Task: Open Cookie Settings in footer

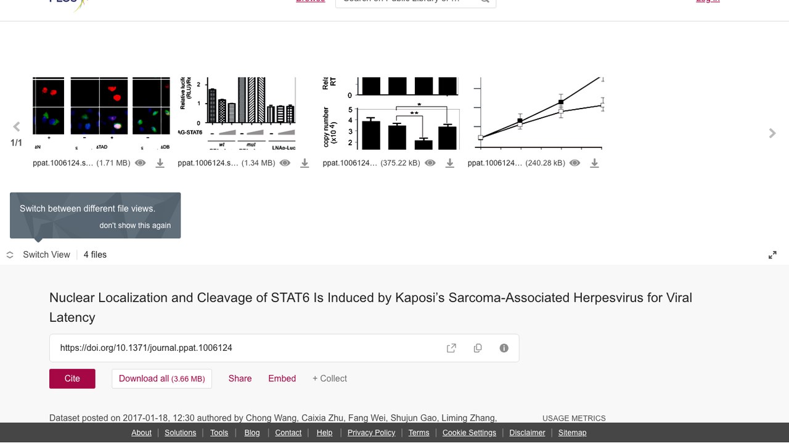Action: (469, 433)
